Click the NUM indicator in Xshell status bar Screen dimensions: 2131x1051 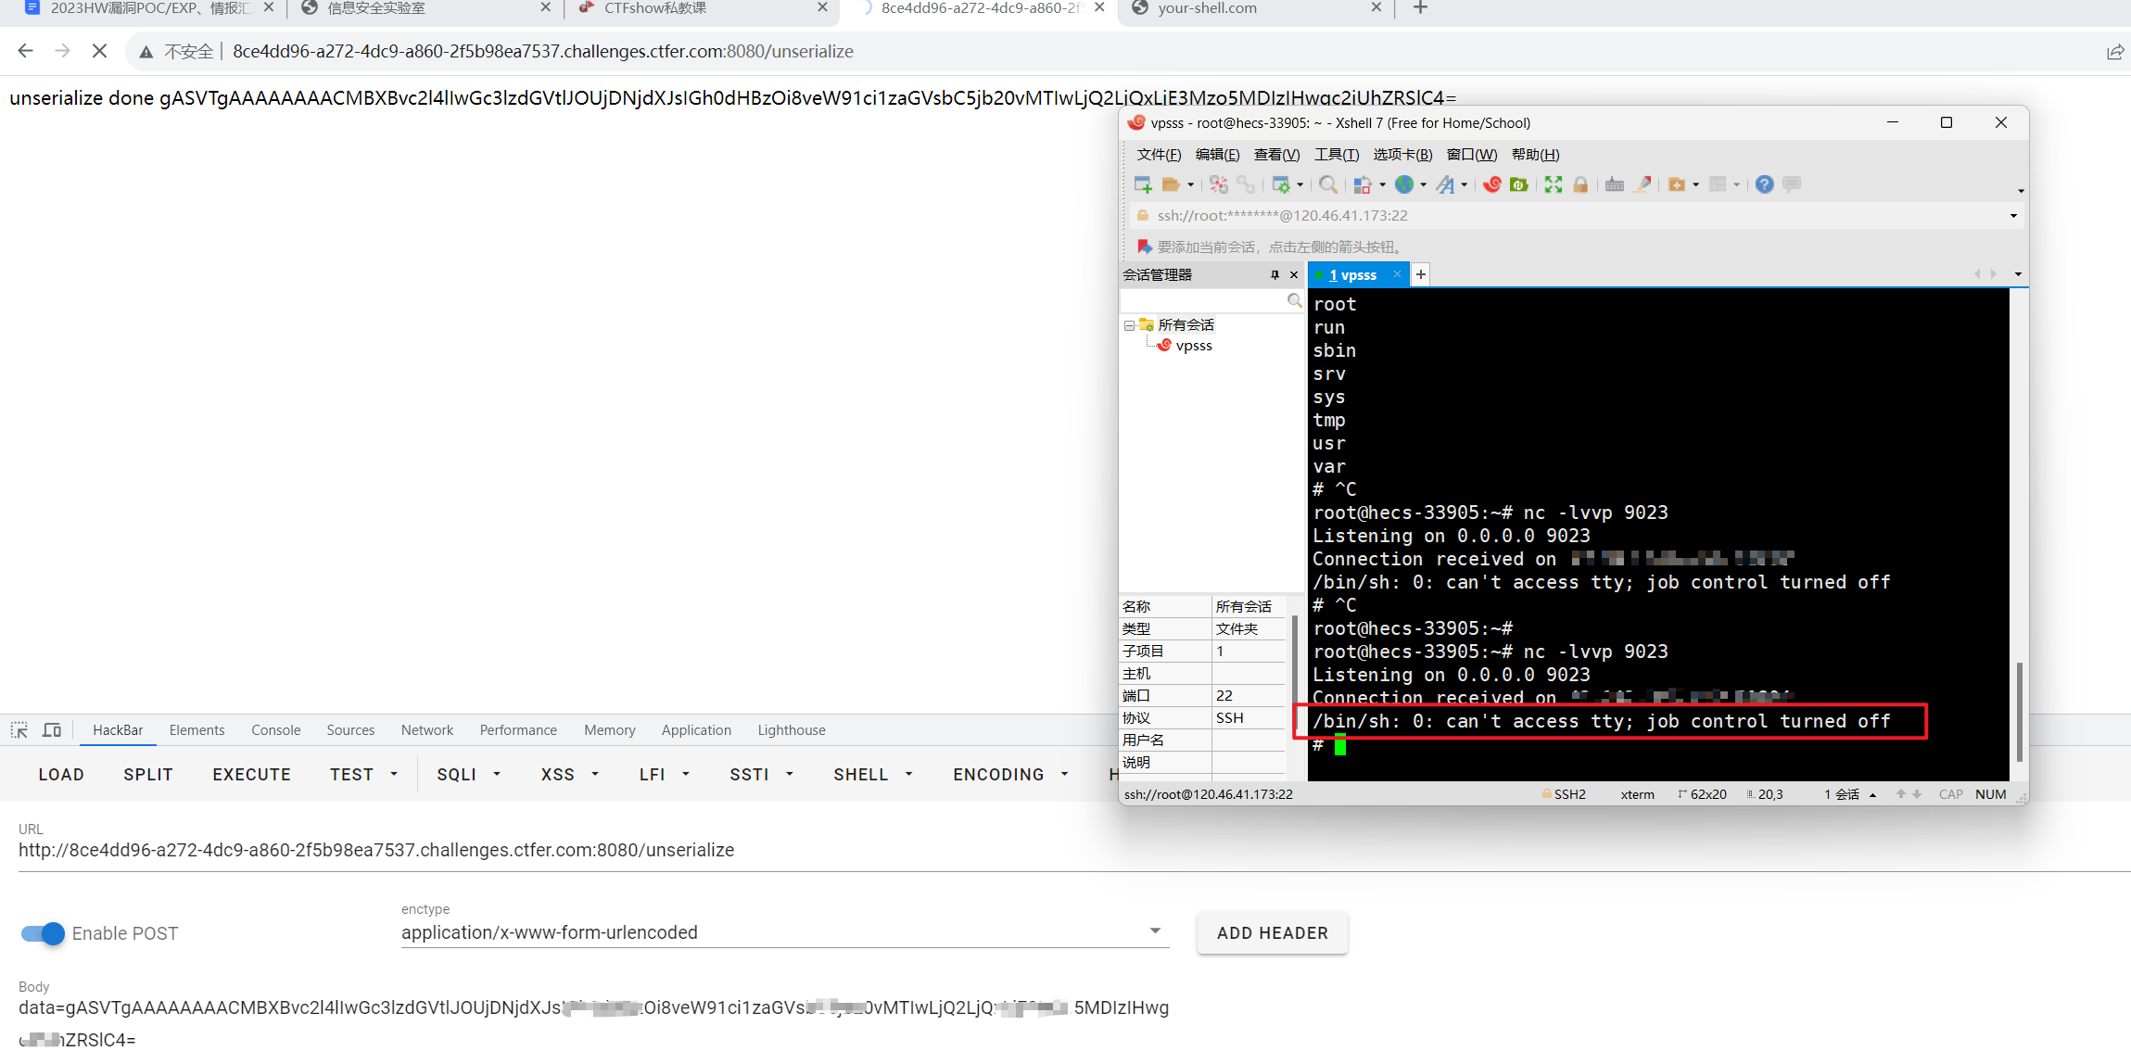point(1990,794)
